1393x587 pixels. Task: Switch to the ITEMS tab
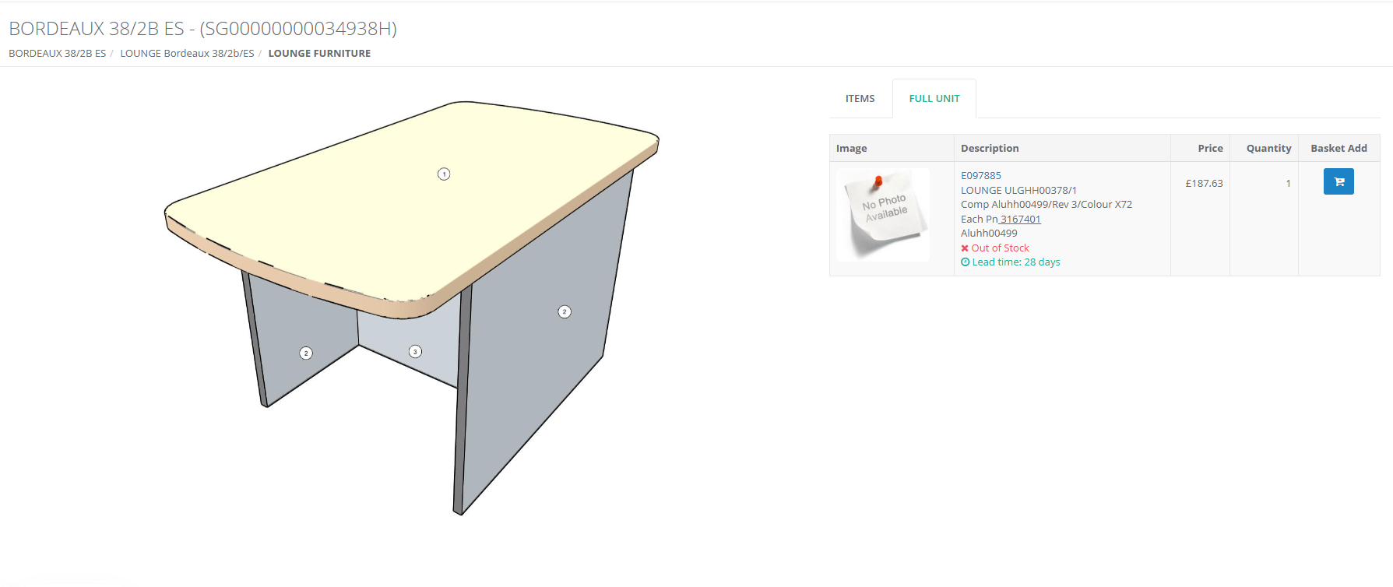tap(860, 99)
